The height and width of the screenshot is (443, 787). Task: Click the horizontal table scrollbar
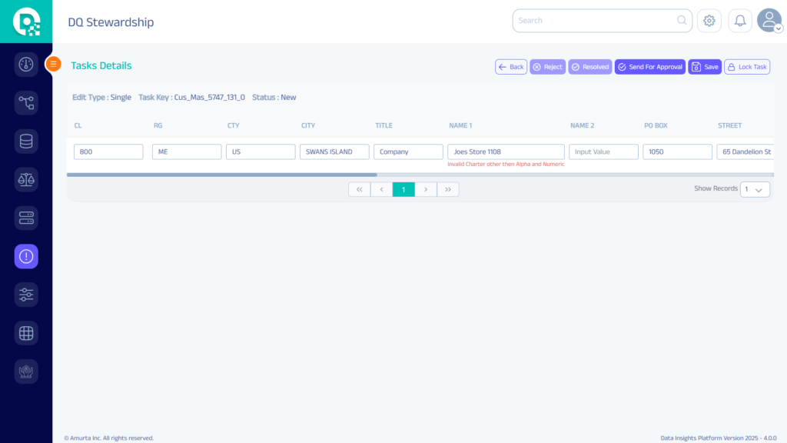tap(222, 175)
